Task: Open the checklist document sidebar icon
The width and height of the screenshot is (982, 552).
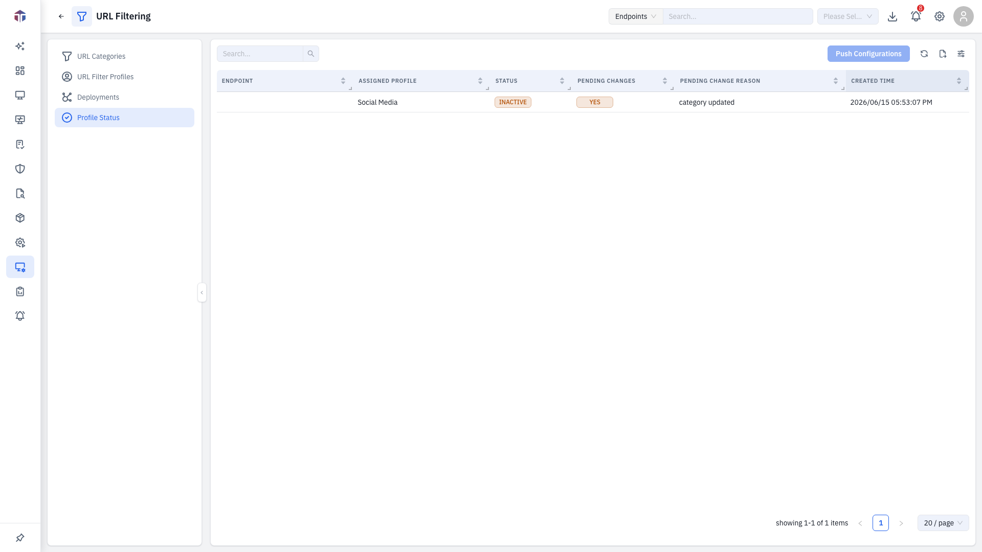Action: [20, 144]
